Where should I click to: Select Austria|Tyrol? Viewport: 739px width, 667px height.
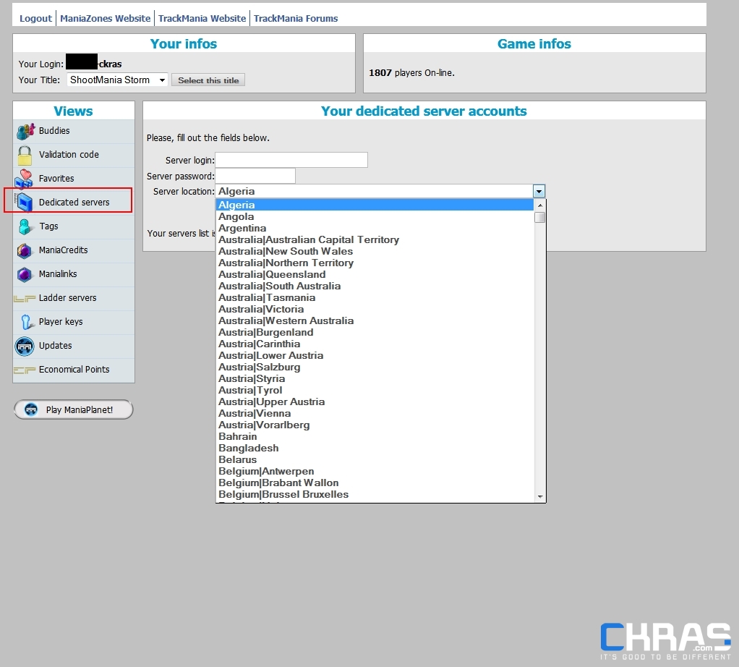click(375, 391)
